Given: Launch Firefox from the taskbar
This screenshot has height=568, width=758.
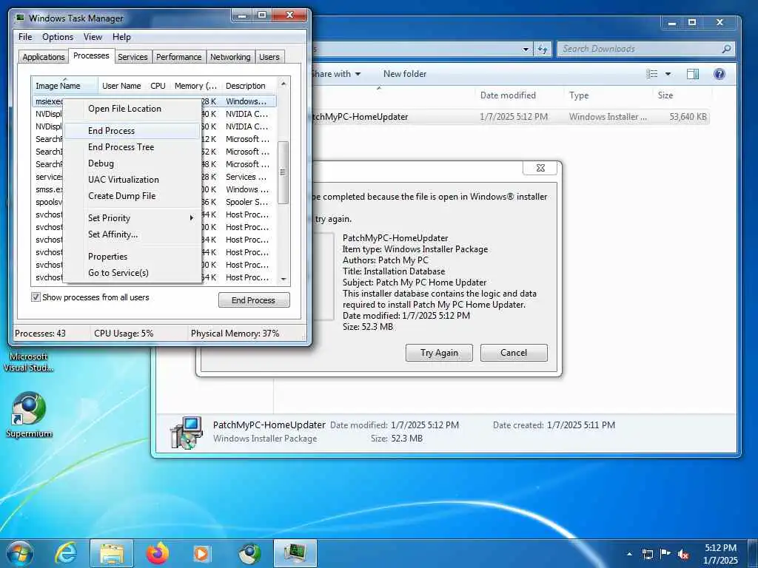Looking at the screenshot, I should (x=158, y=553).
